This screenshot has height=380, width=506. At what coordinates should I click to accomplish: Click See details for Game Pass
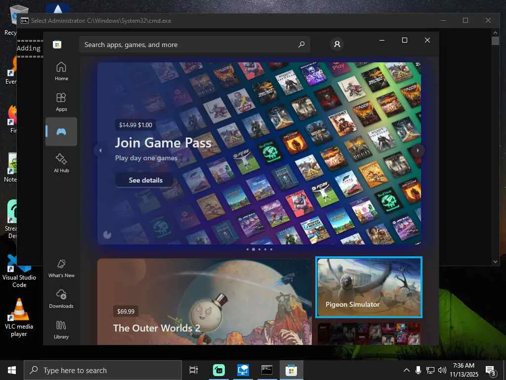point(146,180)
